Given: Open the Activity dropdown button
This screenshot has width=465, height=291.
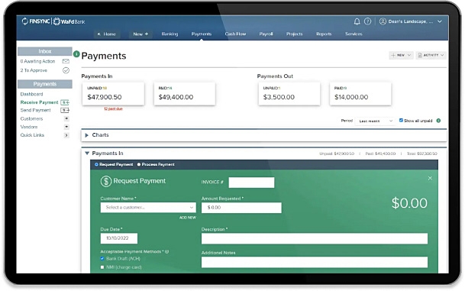Looking at the screenshot, I should pos(431,55).
